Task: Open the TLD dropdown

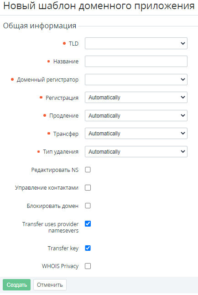Action: click(x=136, y=43)
